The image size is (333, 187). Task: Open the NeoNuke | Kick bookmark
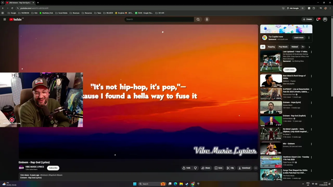coord(46,13)
